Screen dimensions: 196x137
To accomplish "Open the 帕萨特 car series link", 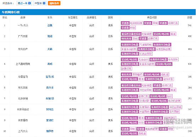I will click(50, 131).
